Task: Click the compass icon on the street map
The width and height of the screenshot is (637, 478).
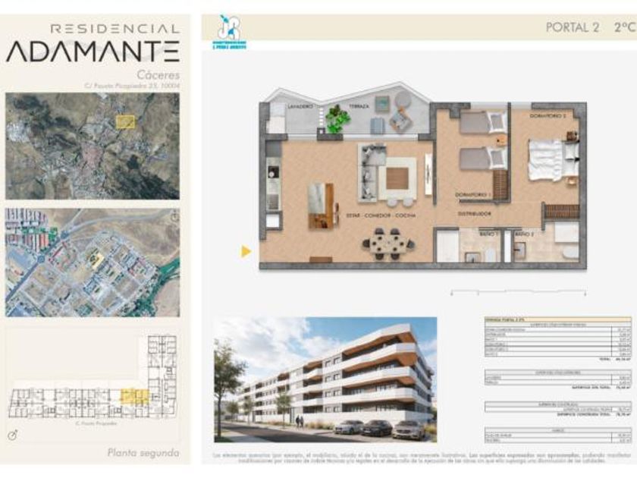Action: [174, 215]
